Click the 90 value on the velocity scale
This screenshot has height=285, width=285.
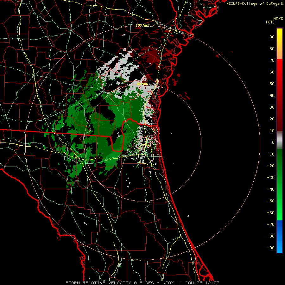pos(272,37)
